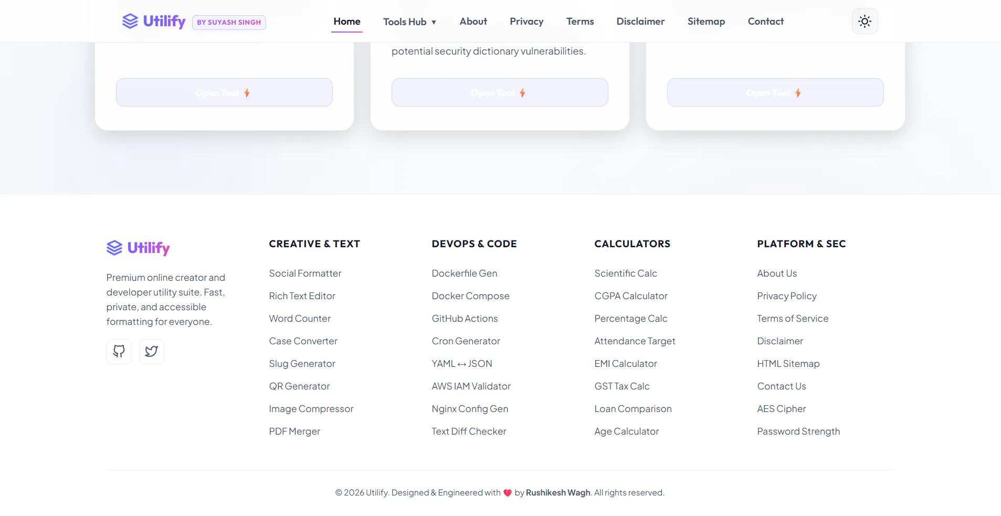Open Percentage Calc link
1001x516 pixels.
pyautogui.click(x=631, y=319)
